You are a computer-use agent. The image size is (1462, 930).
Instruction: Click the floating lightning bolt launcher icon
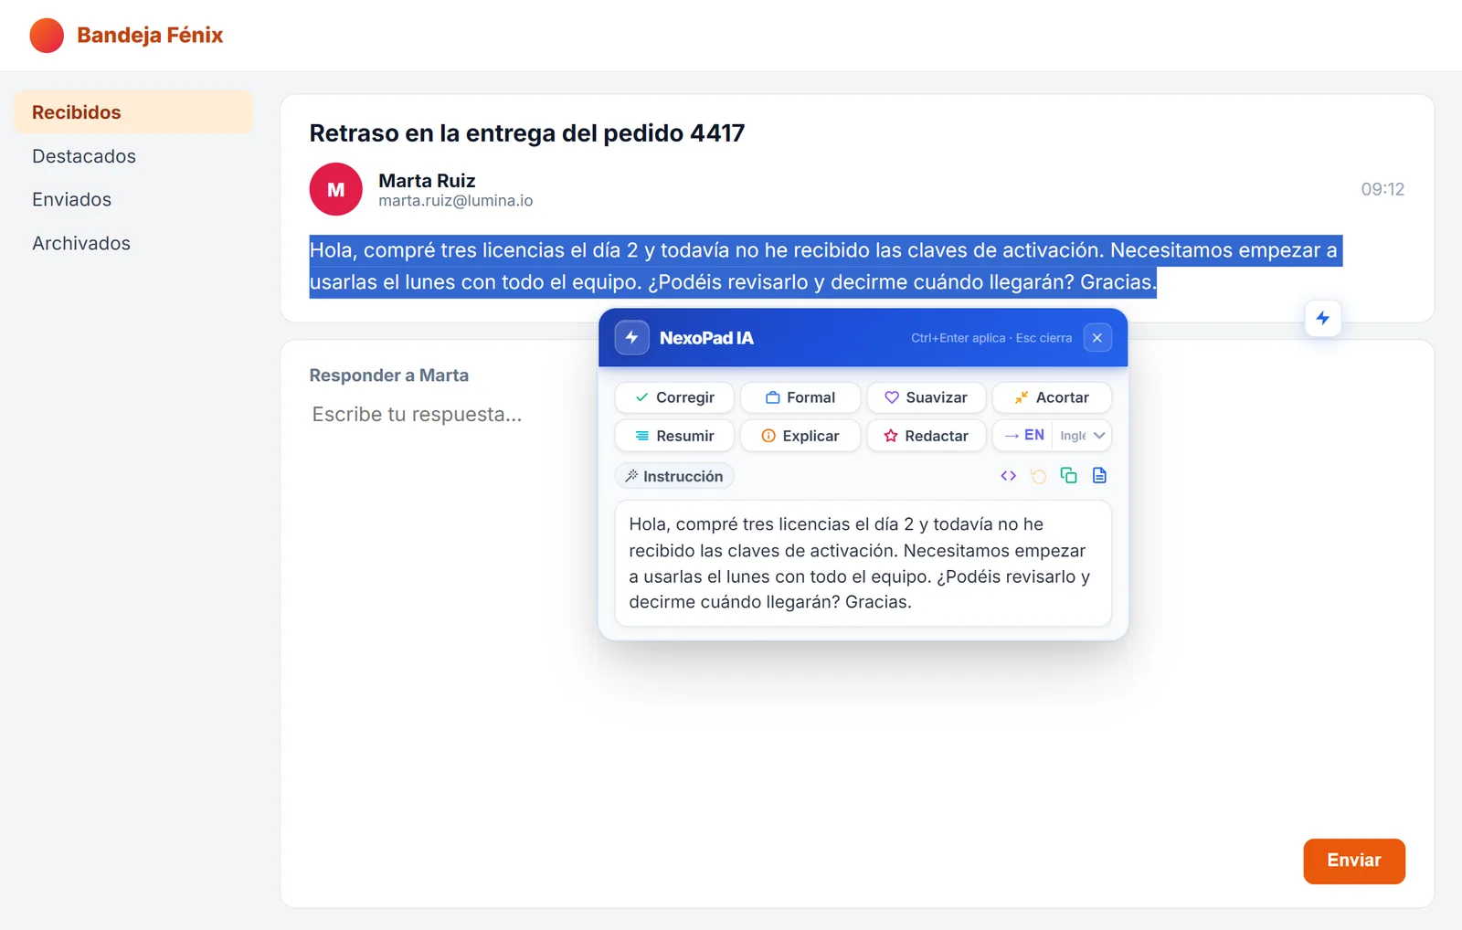tap(1322, 318)
